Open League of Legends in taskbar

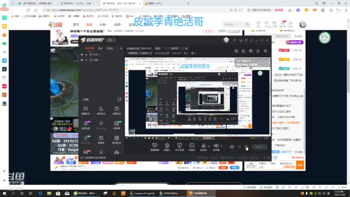[x=143, y=193]
